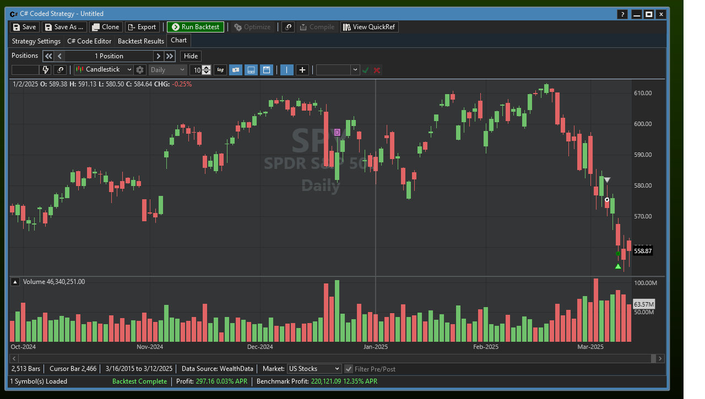Image resolution: width=705 pixels, height=399 pixels.
Task: Toggle the trade markers display button
Action: coord(236,70)
